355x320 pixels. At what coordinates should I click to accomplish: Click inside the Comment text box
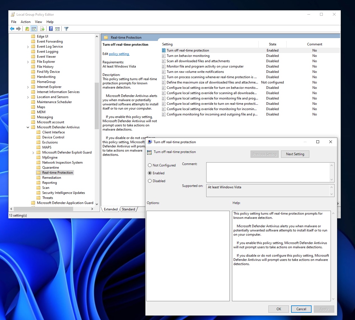tap(268, 172)
